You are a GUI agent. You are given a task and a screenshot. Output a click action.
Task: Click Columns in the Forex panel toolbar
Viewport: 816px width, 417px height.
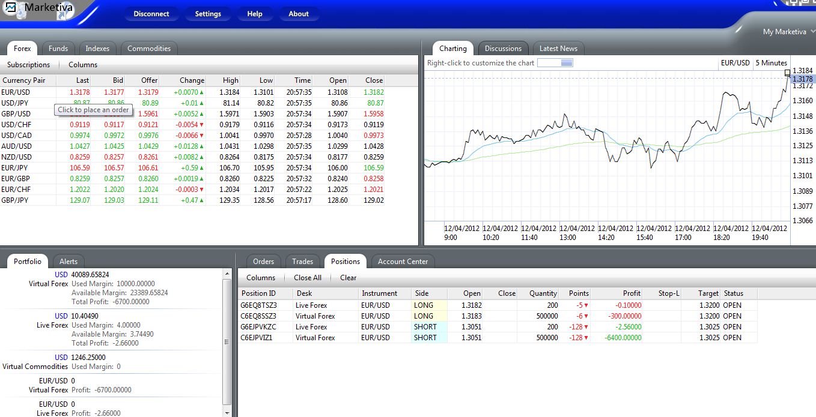tap(83, 65)
